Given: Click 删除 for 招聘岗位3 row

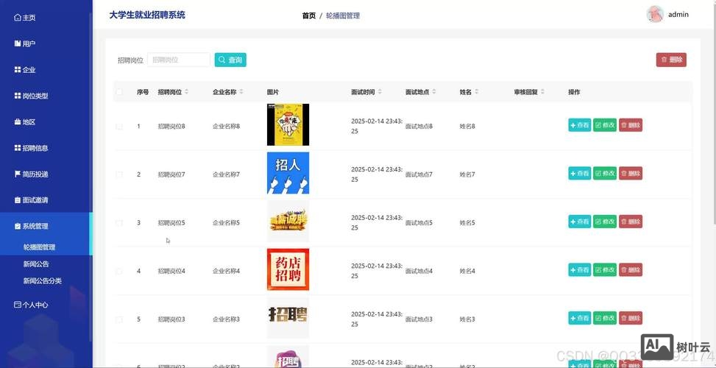Looking at the screenshot, I should [631, 318].
